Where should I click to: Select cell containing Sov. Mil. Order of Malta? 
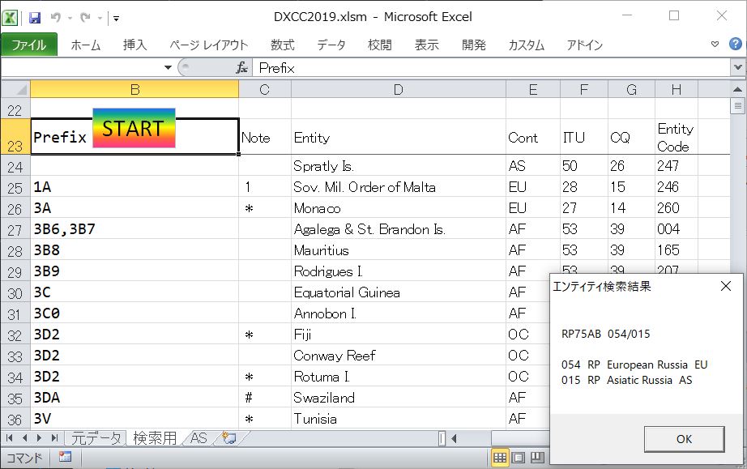[x=397, y=187]
